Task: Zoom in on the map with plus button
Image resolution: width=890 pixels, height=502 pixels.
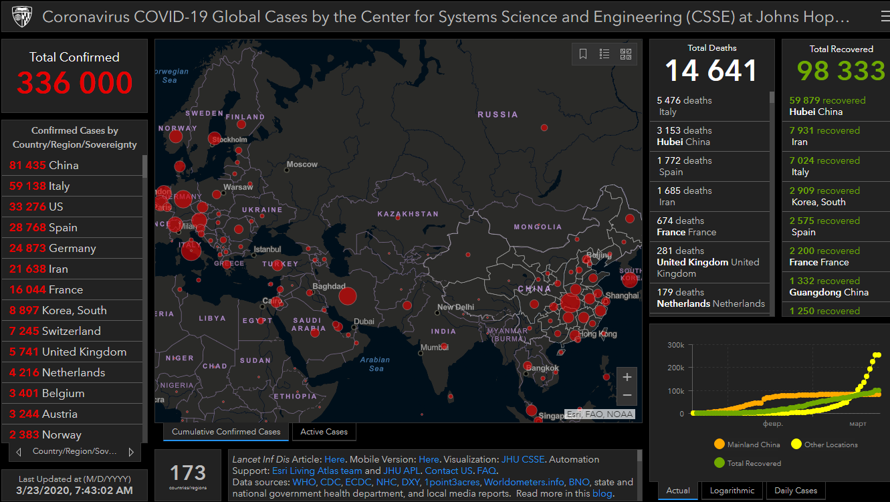Action: click(x=627, y=377)
